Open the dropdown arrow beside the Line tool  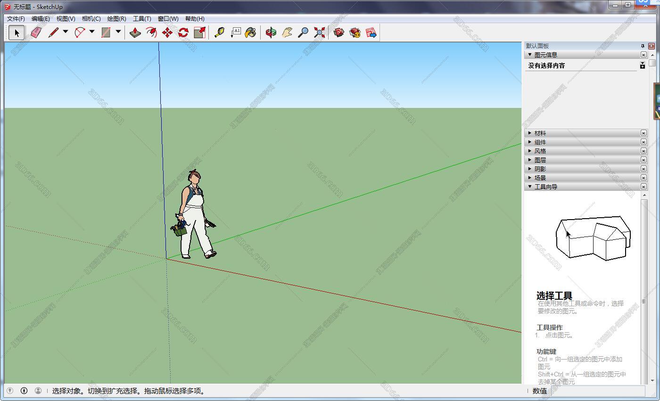point(65,32)
